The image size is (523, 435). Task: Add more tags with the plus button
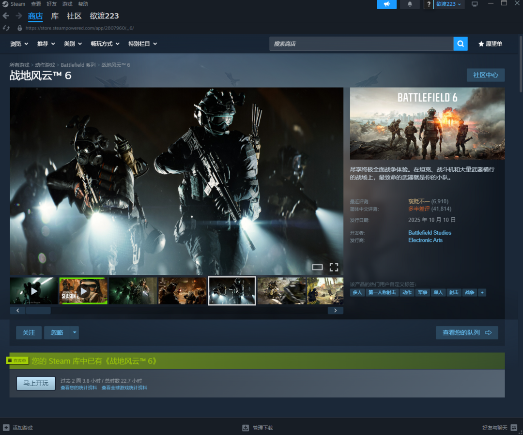[x=482, y=293]
